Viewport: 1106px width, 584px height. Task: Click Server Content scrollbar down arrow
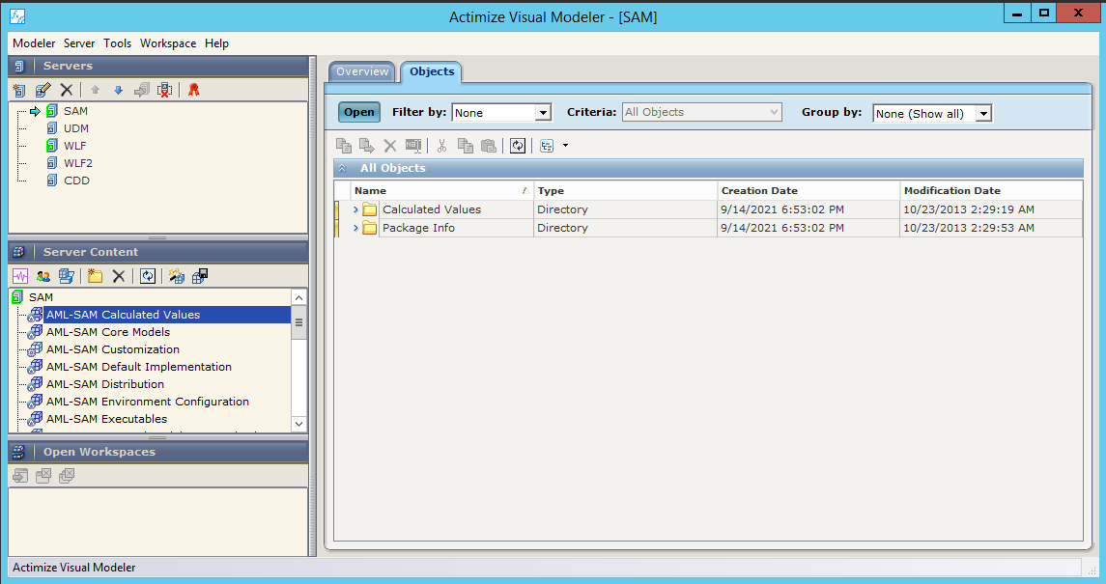[299, 424]
